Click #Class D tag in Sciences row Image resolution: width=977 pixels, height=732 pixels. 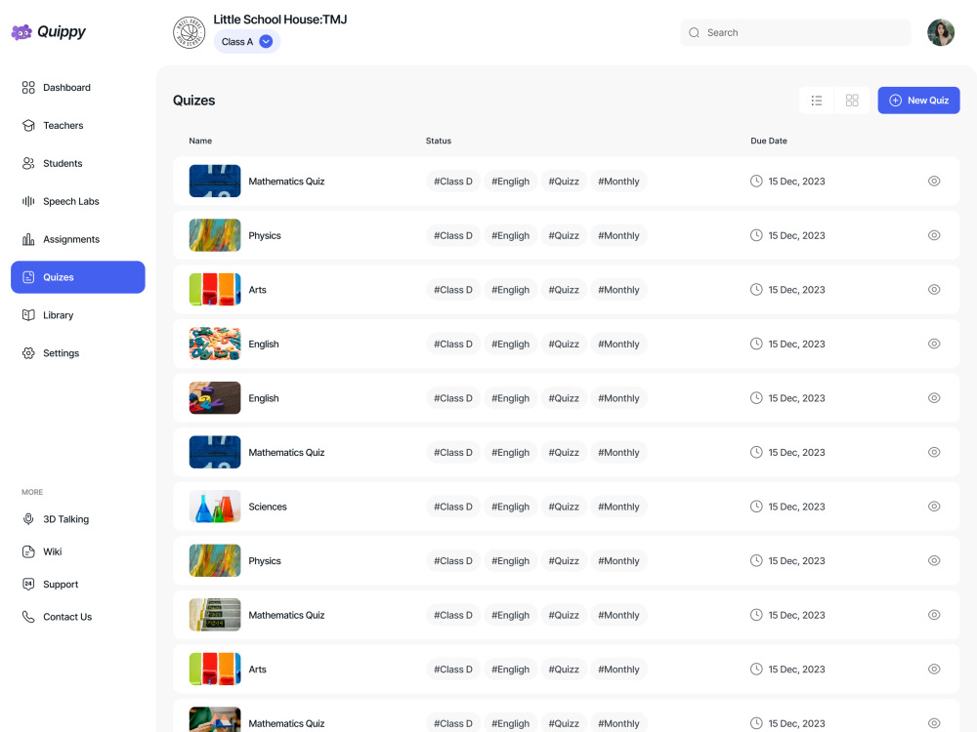(453, 507)
